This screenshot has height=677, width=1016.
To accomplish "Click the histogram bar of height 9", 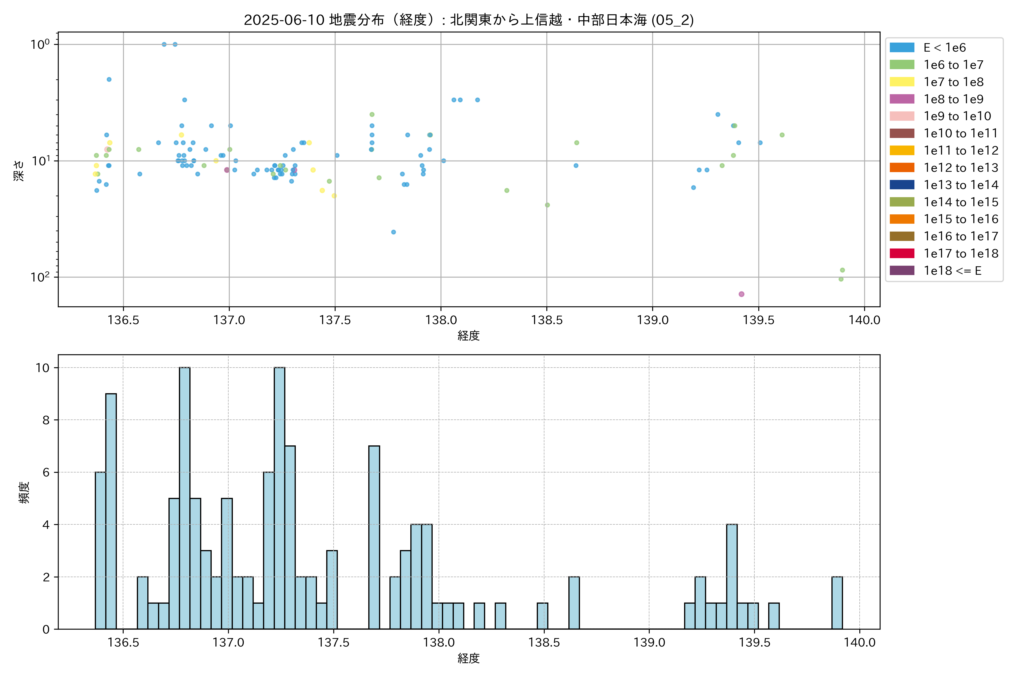I will (111, 511).
